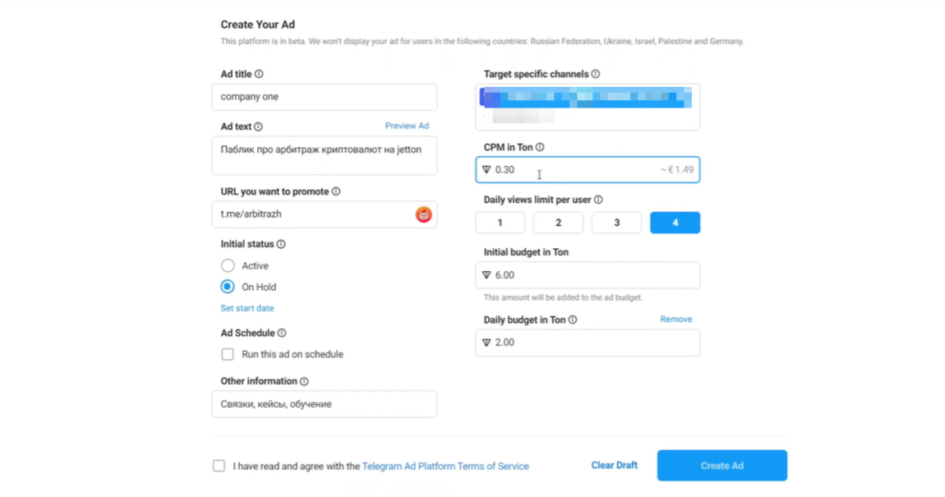
Task: Click the info icon beside CPM in Ton
Action: [x=540, y=148]
